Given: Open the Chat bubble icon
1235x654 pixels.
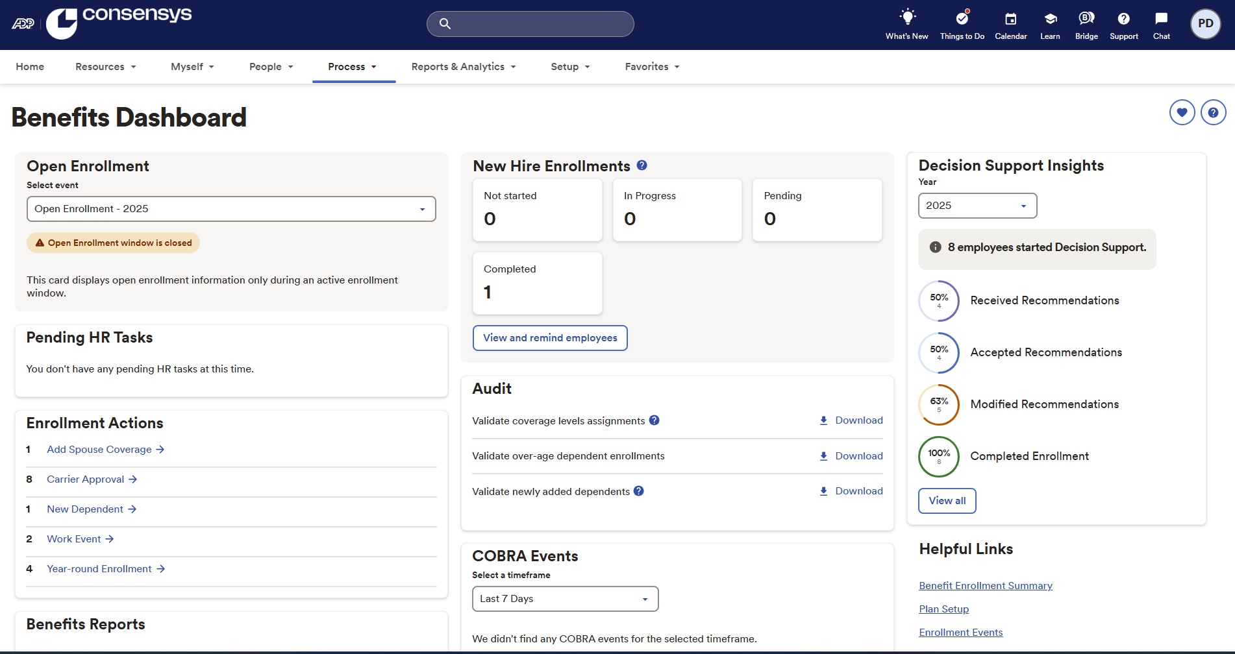Looking at the screenshot, I should [x=1161, y=18].
